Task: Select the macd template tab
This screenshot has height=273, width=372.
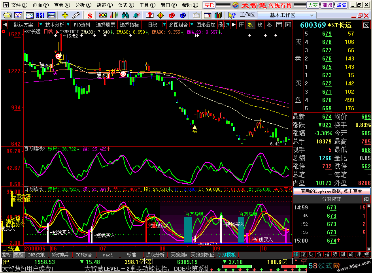Action: [108, 255]
